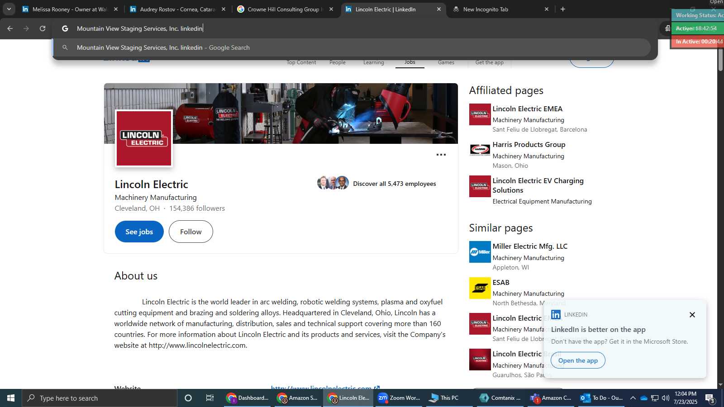
Task: Open the OneDrive tray icon
Action: 644,398
